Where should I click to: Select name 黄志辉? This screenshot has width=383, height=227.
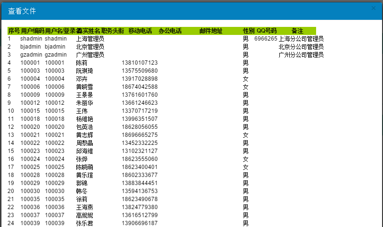click(x=84, y=135)
